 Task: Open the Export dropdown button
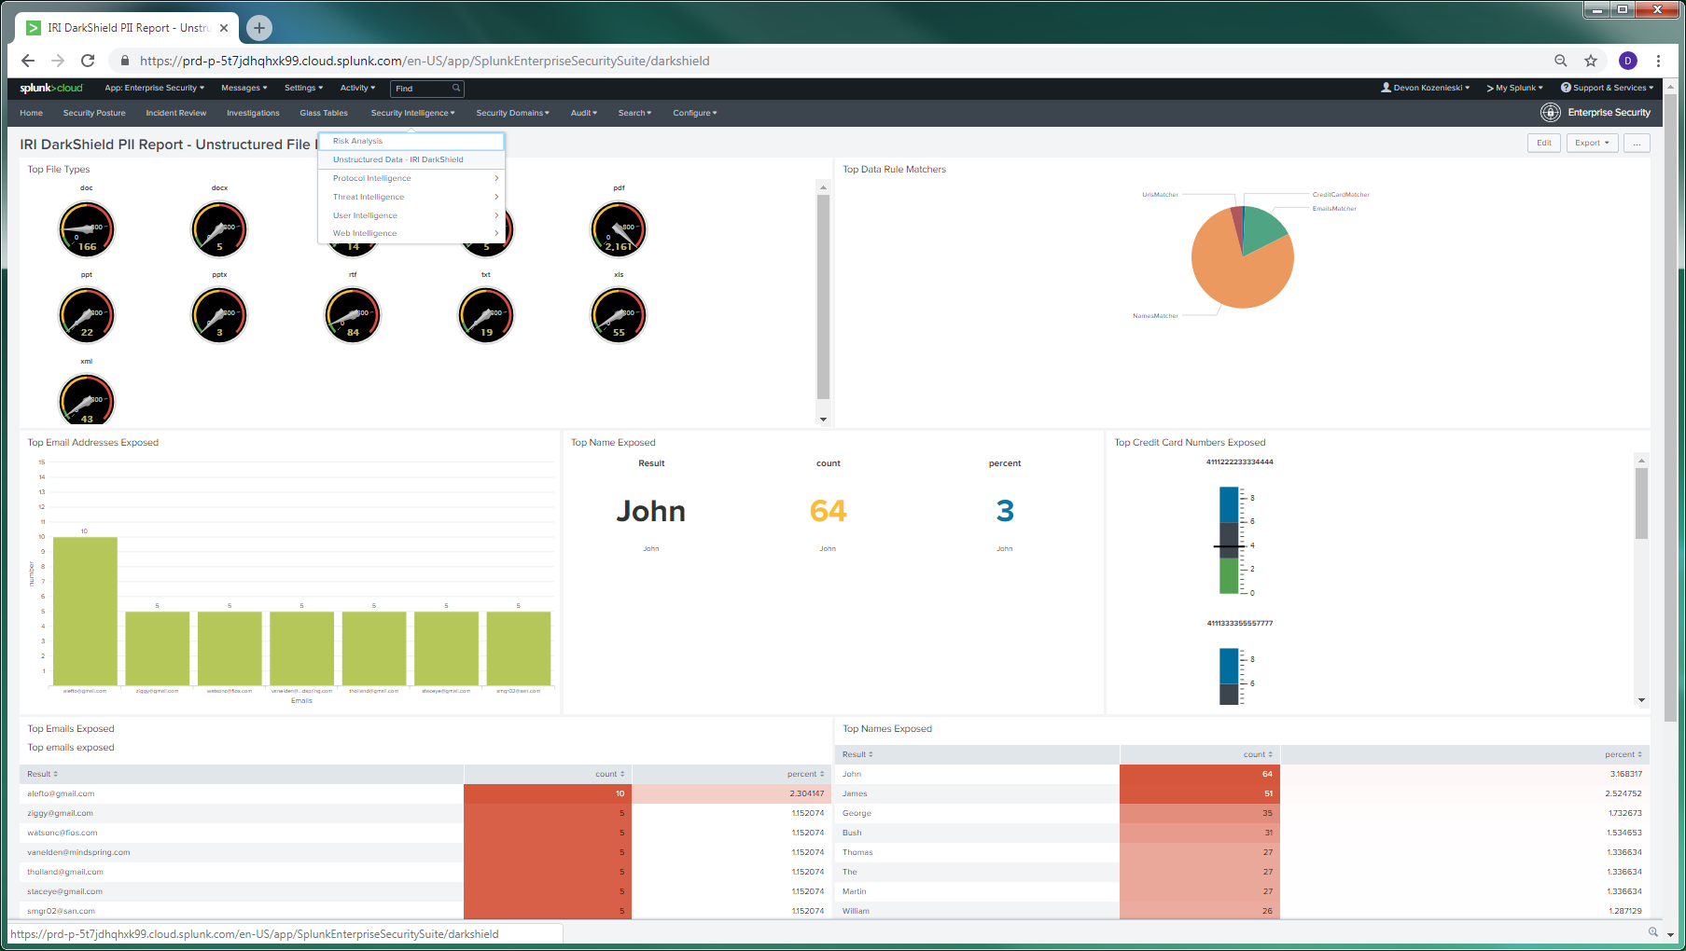tap(1592, 143)
